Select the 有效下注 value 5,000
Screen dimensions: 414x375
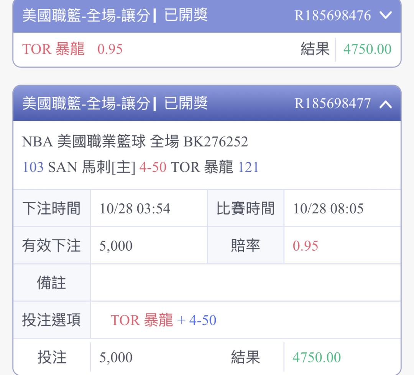click(x=116, y=246)
